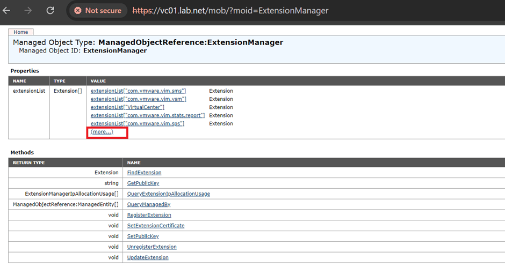This screenshot has width=505, height=267.
Task: Open extensionList com.vmware.vim.stats.report link
Action: 147,115
